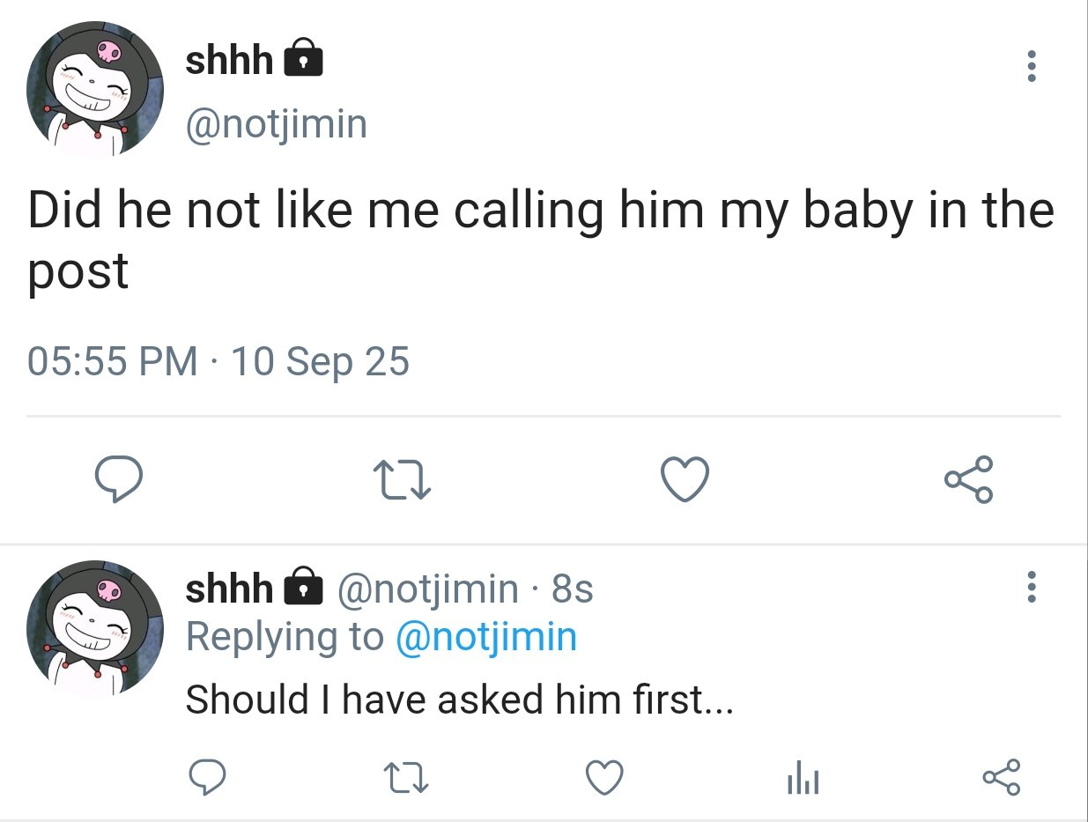The width and height of the screenshot is (1088, 822).
Task: Retweet the 'Should I have asked' reply
Action: click(x=406, y=778)
